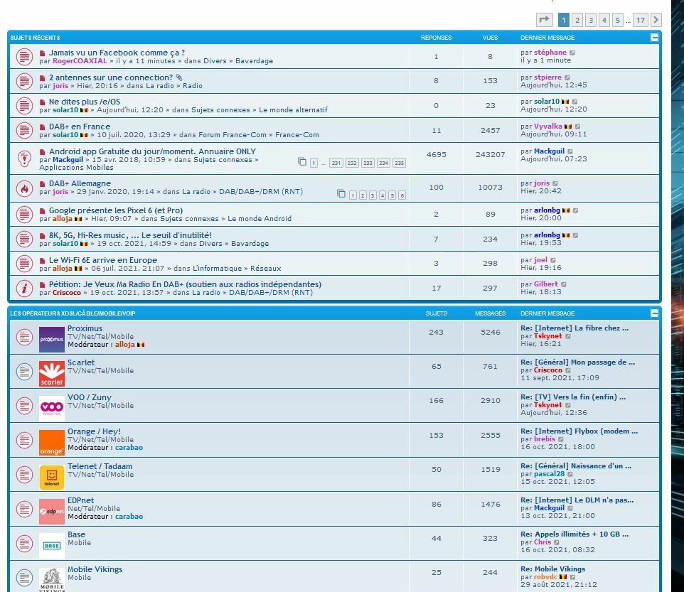This screenshot has width=684, height=592.
Task: View latest post icon next to Gilbert
Action: point(564,284)
